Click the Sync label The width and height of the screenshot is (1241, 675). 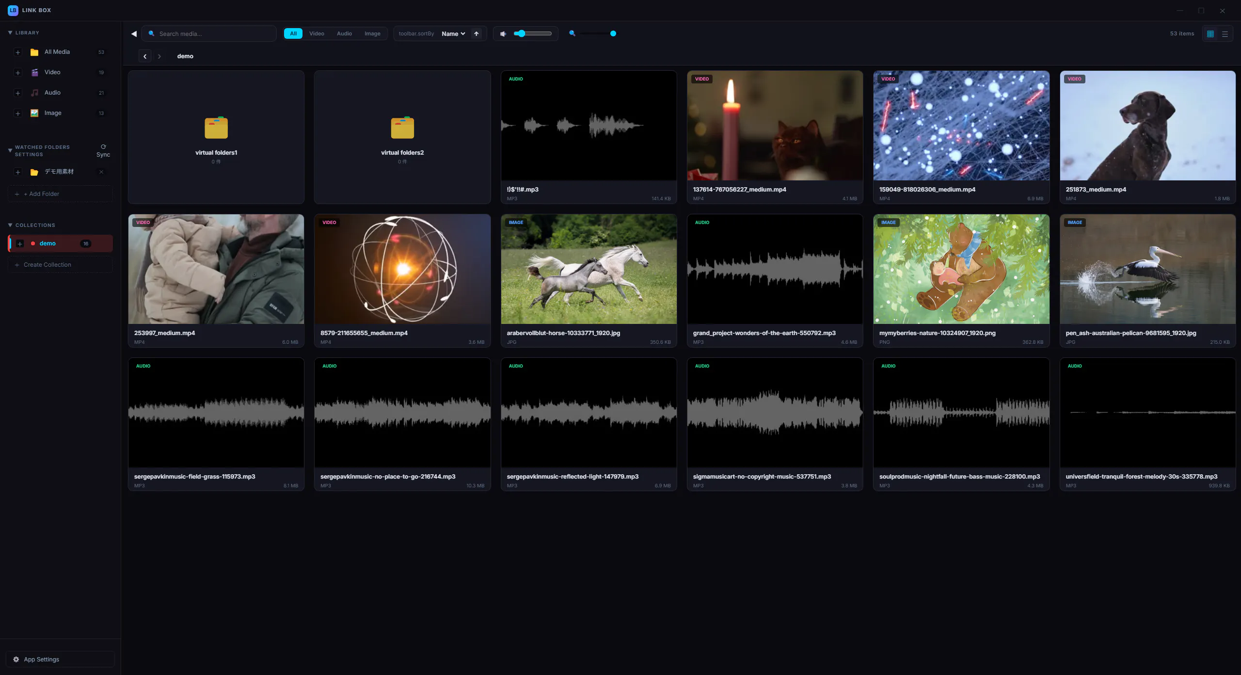[103, 155]
